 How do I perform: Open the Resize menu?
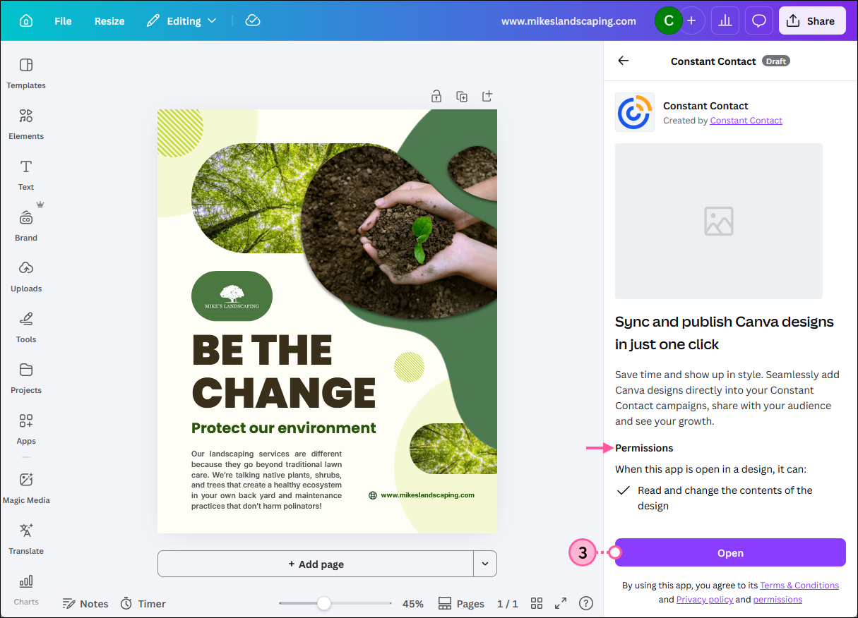[109, 20]
